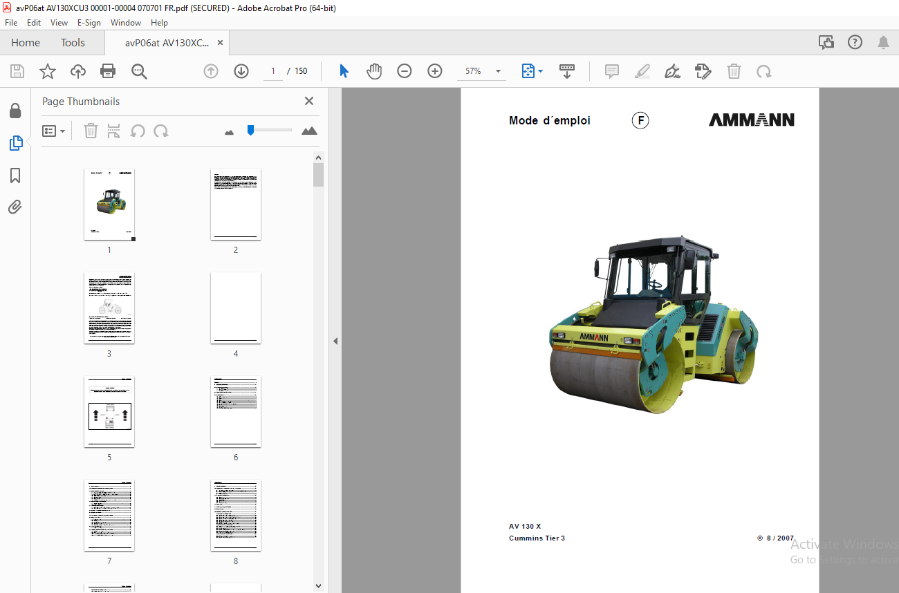Click the edit text stamp tool icon
899x593 pixels.
pos(703,71)
